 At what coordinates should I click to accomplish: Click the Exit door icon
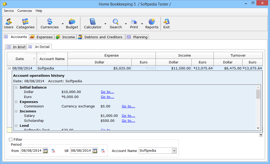coord(167,21)
